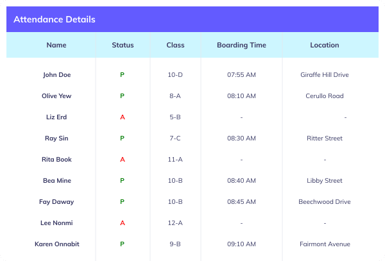
Task: Select the 07:55 AM boarding time cell
Action: pyautogui.click(x=241, y=75)
